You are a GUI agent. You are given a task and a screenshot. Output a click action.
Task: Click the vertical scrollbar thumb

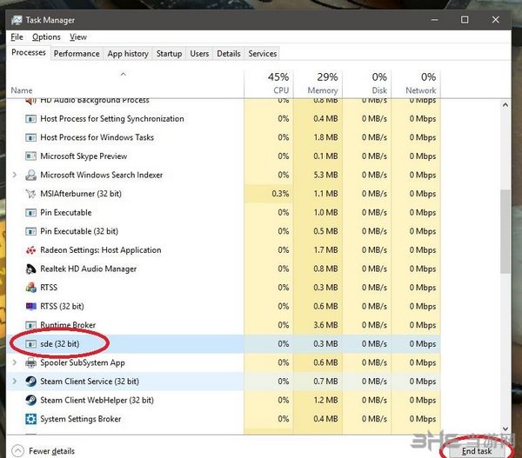pyautogui.click(x=505, y=231)
